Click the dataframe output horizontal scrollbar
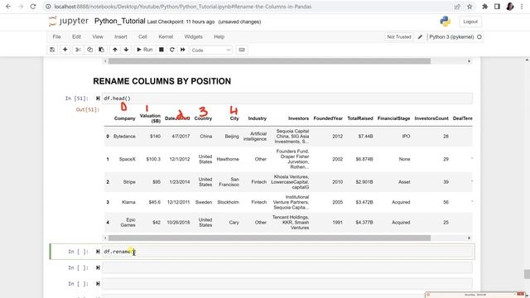The height and width of the screenshot is (298, 530). click(x=269, y=238)
